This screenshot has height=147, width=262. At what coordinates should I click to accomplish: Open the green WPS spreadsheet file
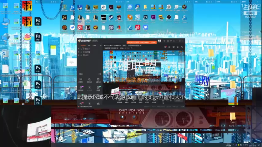click(27, 86)
